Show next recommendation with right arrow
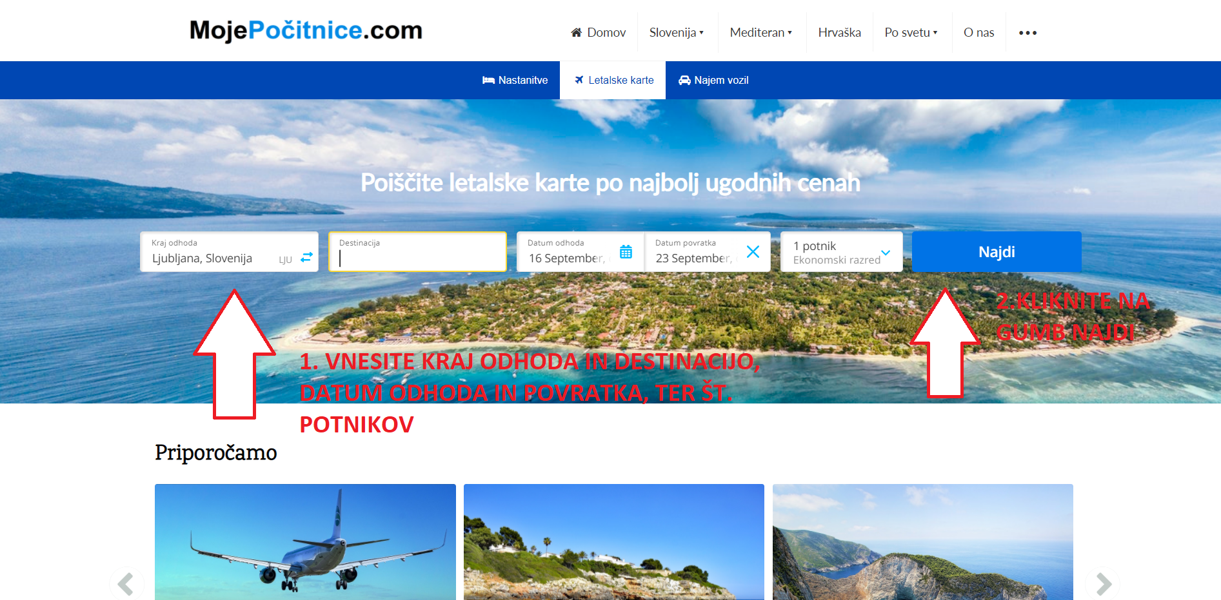 tap(1103, 585)
